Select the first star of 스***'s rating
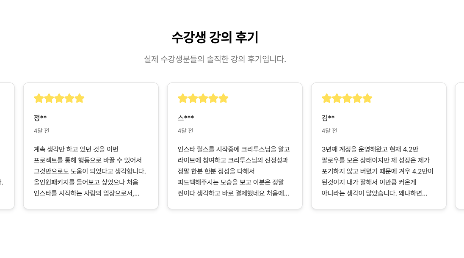This screenshot has width=464, height=258. 183,98
